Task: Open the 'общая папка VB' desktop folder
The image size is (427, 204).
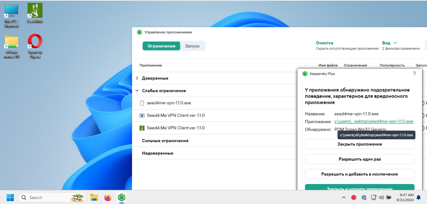Action: pyautogui.click(x=11, y=47)
